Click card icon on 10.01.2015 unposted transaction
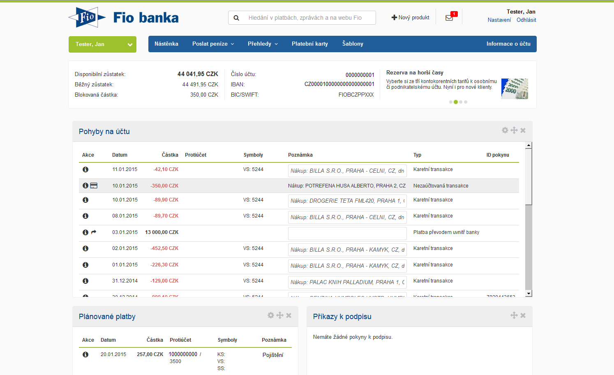The height and width of the screenshot is (375, 614). tap(94, 186)
